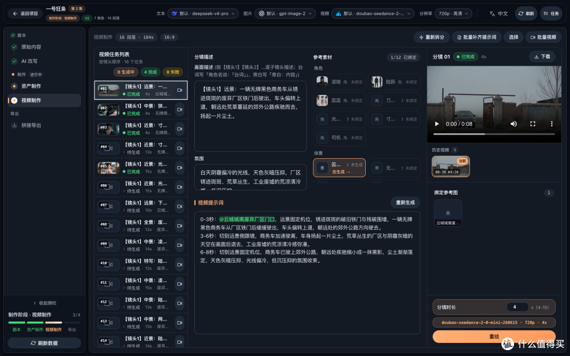Click 下载 download button
This screenshot has height=356, width=570.
click(542, 56)
